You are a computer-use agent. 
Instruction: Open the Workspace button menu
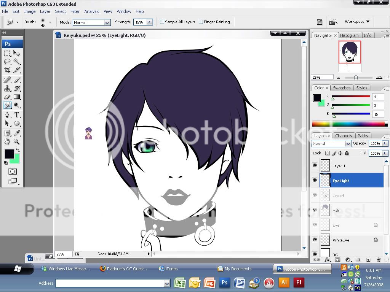click(357, 22)
